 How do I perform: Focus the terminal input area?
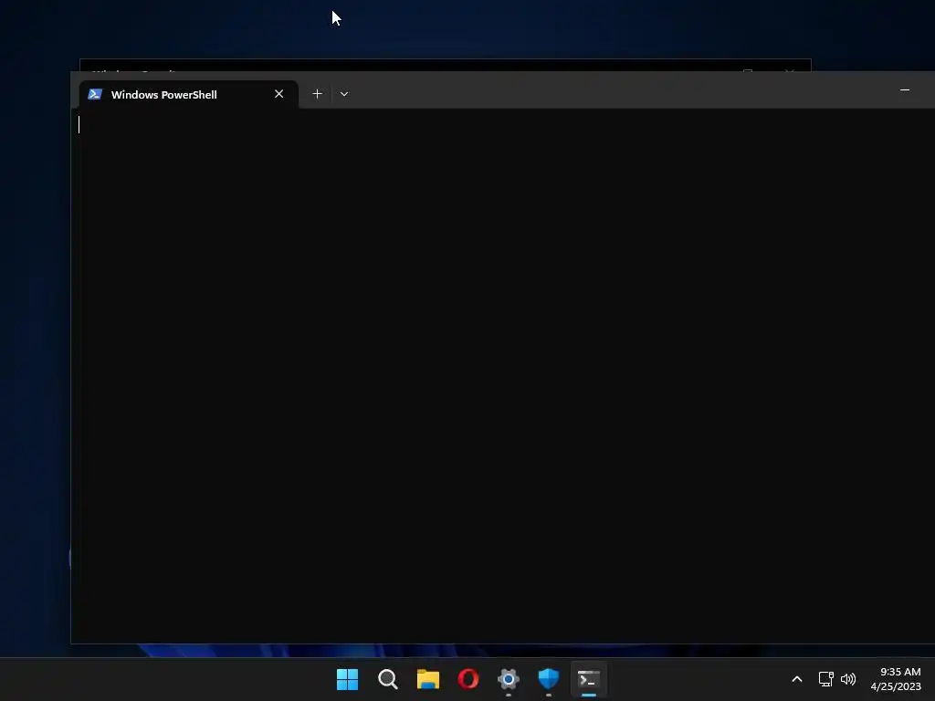(503, 375)
